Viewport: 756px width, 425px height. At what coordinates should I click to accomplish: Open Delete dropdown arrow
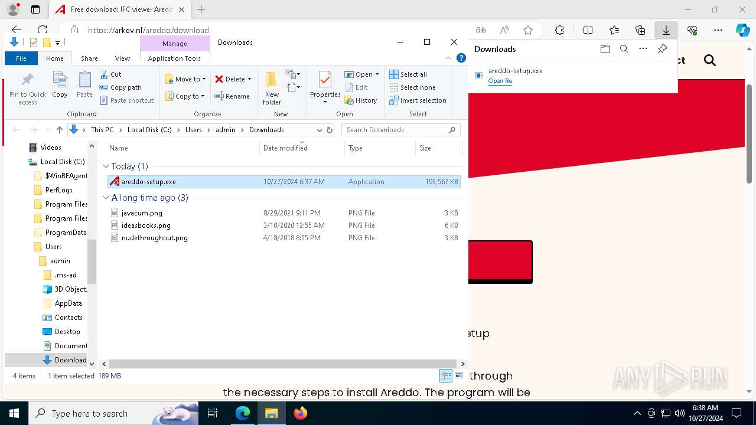(x=249, y=79)
